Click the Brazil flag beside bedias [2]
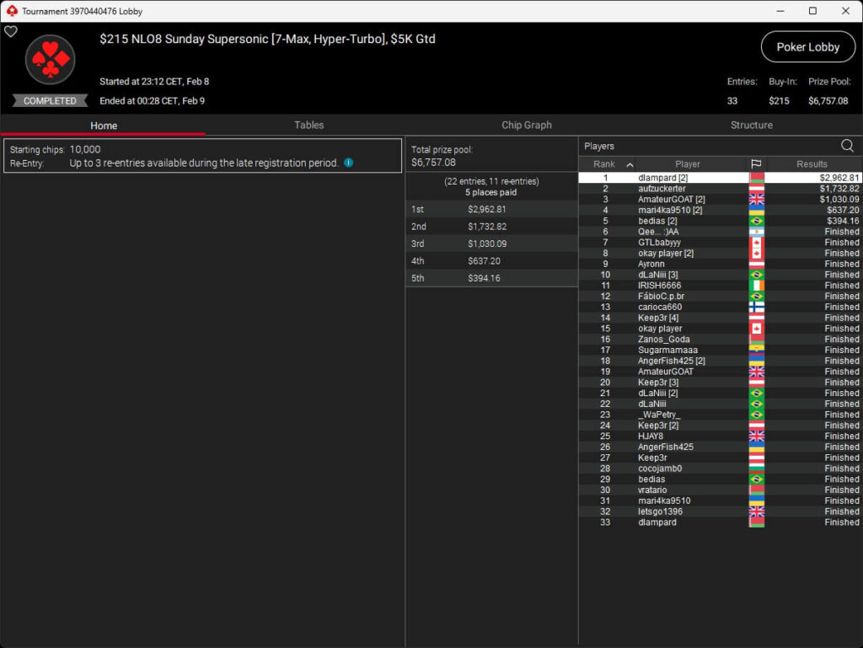Image resolution: width=863 pixels, height=648 pixels. (756, 221)
